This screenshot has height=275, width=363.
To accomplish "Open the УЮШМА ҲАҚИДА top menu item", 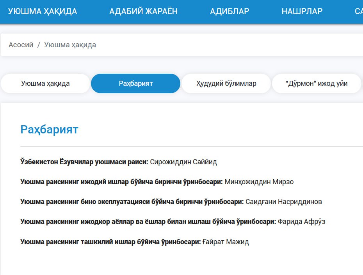I will point(43,11).
